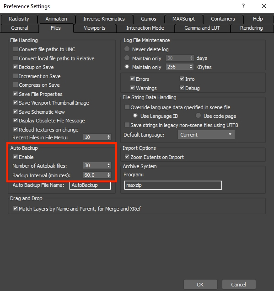Screen dimensions: 274x291
Task: Toggle Compress on Save option
Action: [16, 85]
